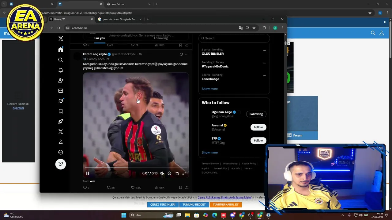Show more Who to follow suggestions
This screenshot has height=220, width=392.
210,152
